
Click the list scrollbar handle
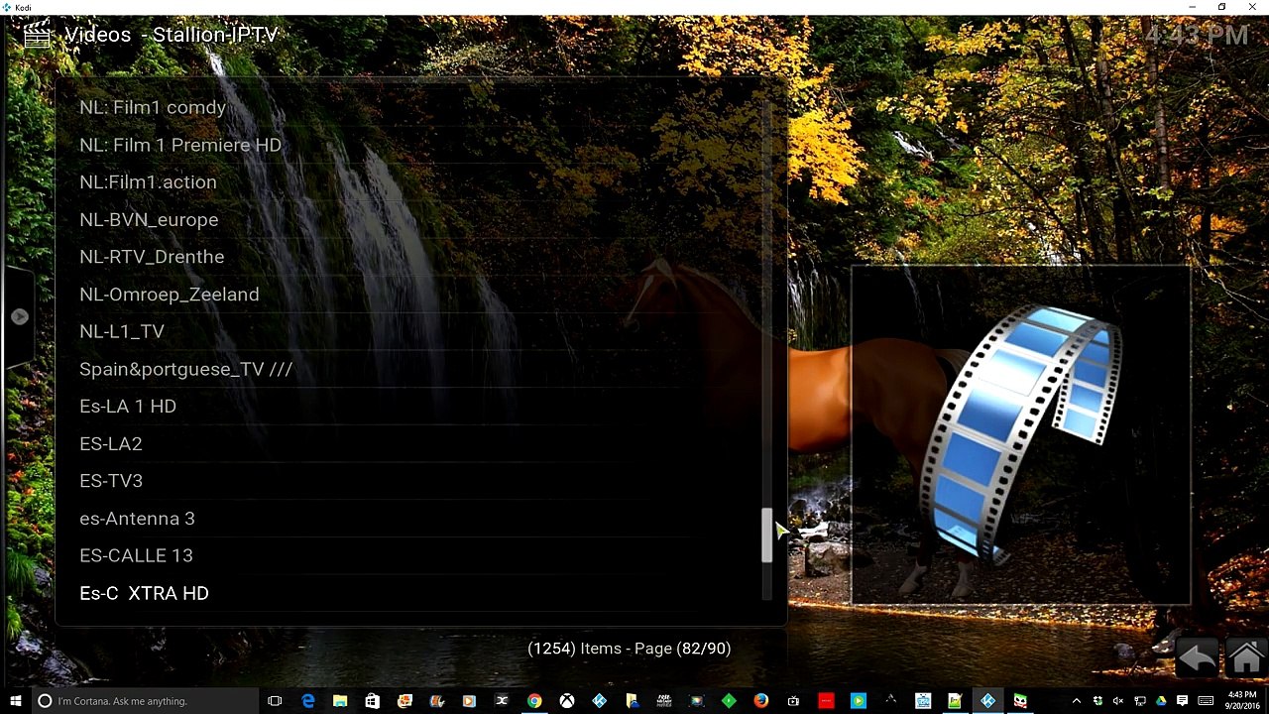coord(766,535)
